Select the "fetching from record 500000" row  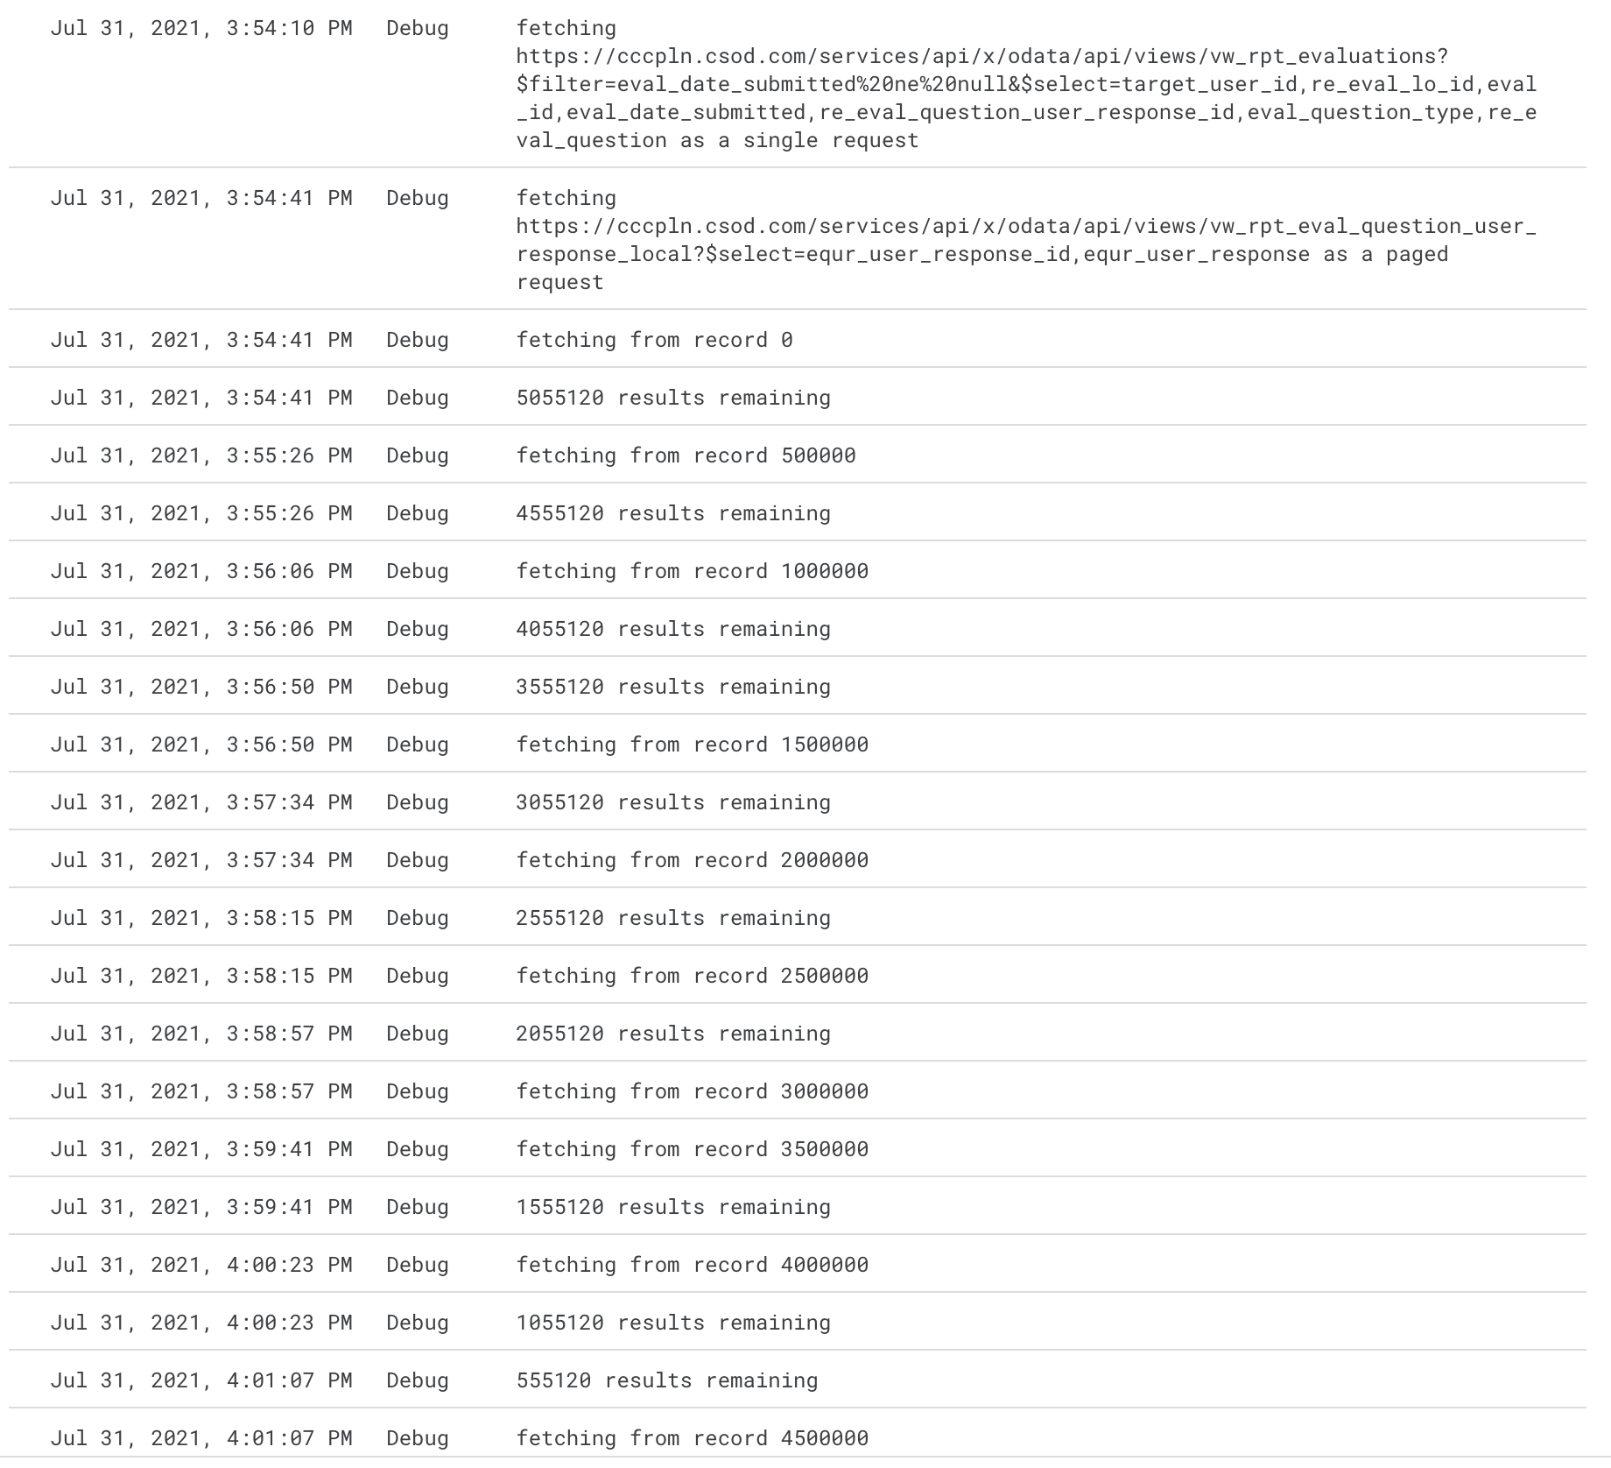click(686, 455)
